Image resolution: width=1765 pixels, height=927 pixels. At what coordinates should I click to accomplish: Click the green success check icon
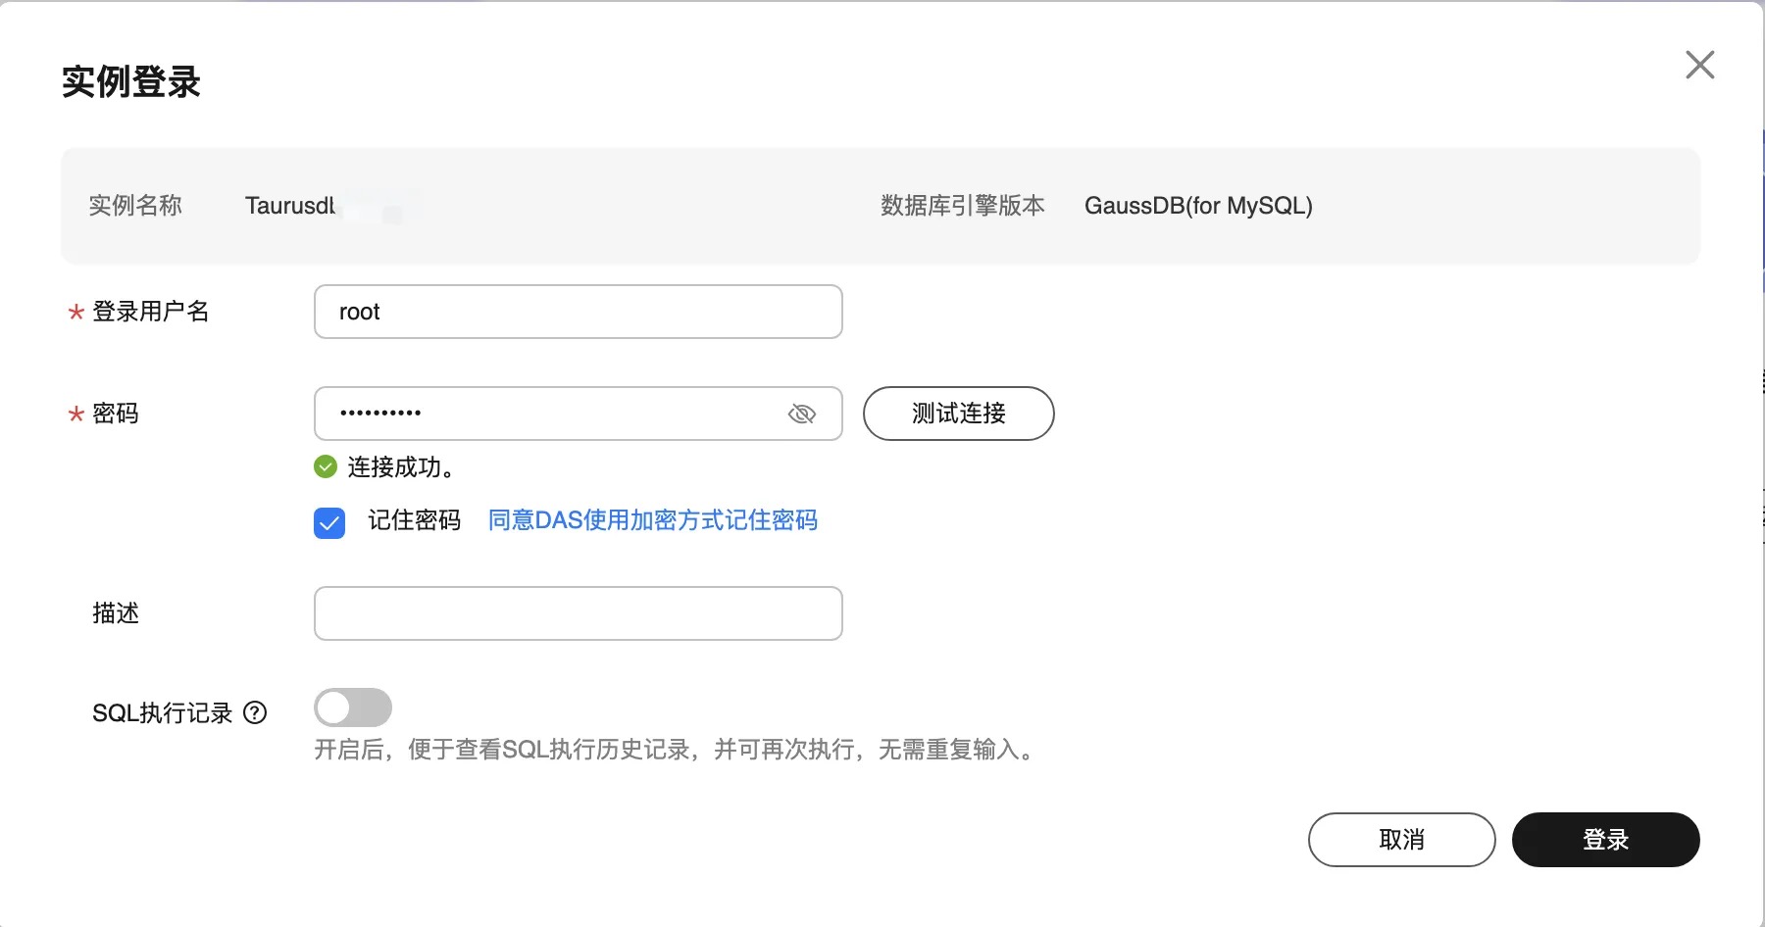pyautogui.click(x=326, y=466)
